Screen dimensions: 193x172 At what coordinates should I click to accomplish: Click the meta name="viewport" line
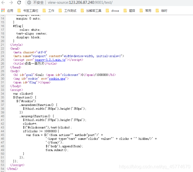pyautogui.click(x=69, y=56)
